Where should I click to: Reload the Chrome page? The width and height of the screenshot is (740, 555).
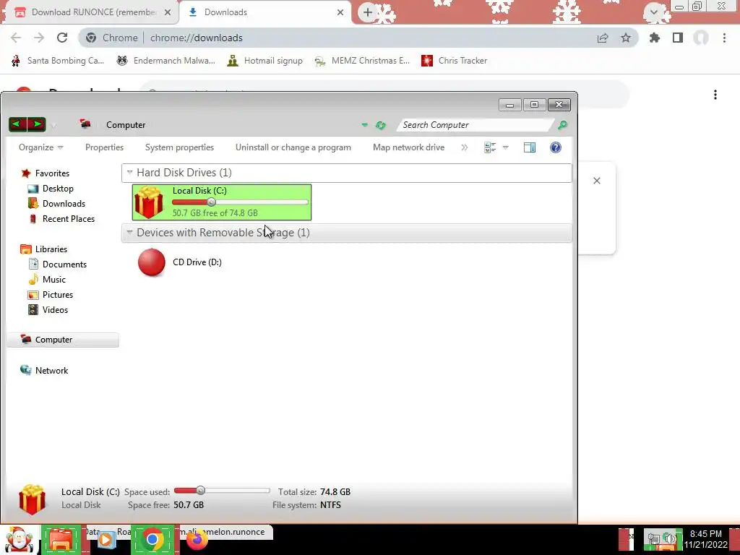(62, 38)
